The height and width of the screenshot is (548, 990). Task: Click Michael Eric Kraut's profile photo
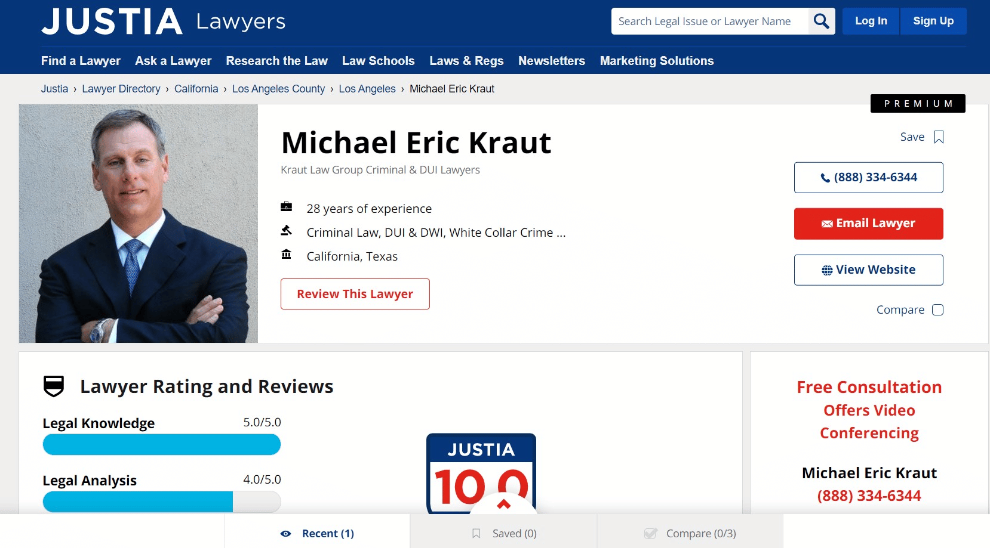point(139,224)
